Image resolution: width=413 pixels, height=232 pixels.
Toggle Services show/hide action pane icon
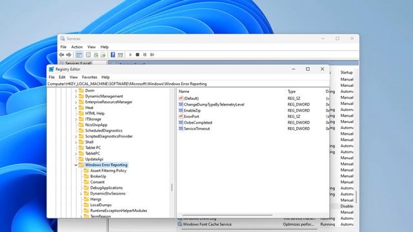click(121, 55)
